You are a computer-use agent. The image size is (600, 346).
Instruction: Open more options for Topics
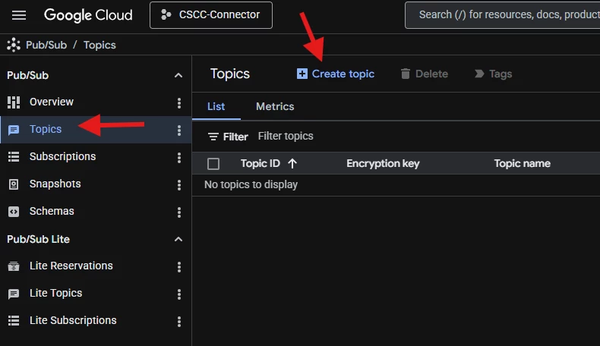[x=179, y=131]
